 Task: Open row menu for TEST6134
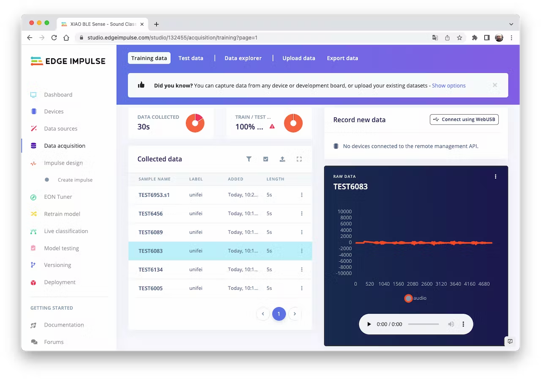click(302, 269)
